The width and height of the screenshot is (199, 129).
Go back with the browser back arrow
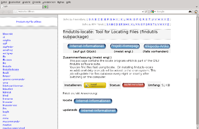pos(3,12)
